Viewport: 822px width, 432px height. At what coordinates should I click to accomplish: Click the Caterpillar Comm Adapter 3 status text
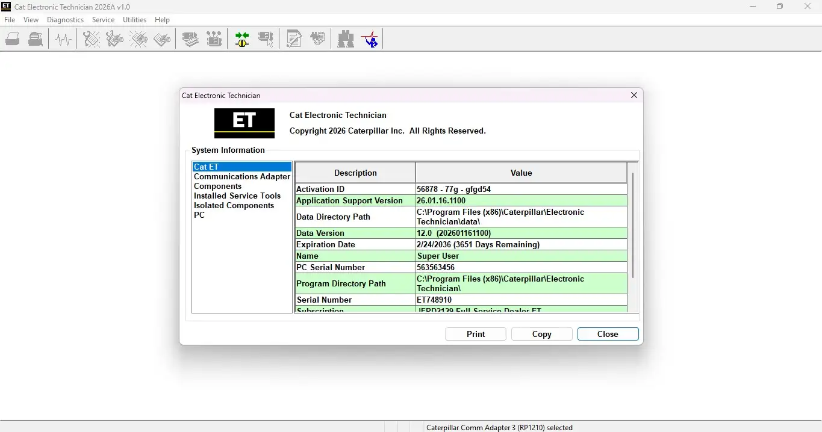(x=499, y=427)
